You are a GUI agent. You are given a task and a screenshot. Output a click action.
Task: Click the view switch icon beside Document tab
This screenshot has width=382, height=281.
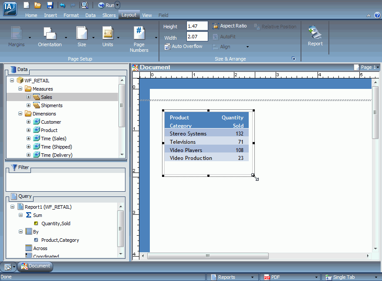[x=8, y=267]
